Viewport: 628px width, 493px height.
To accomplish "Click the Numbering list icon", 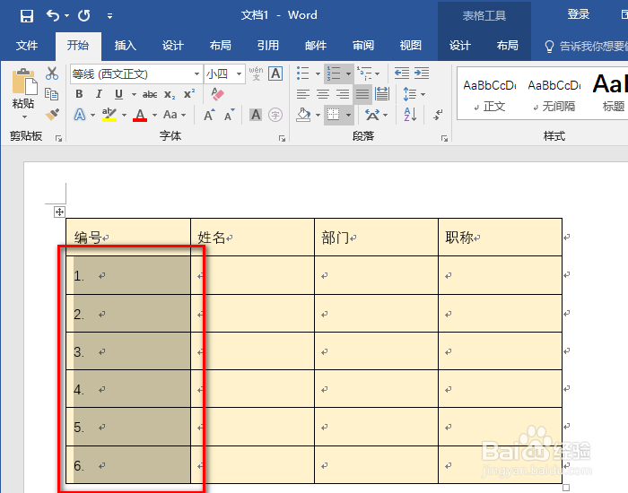I will click(334, 74).
